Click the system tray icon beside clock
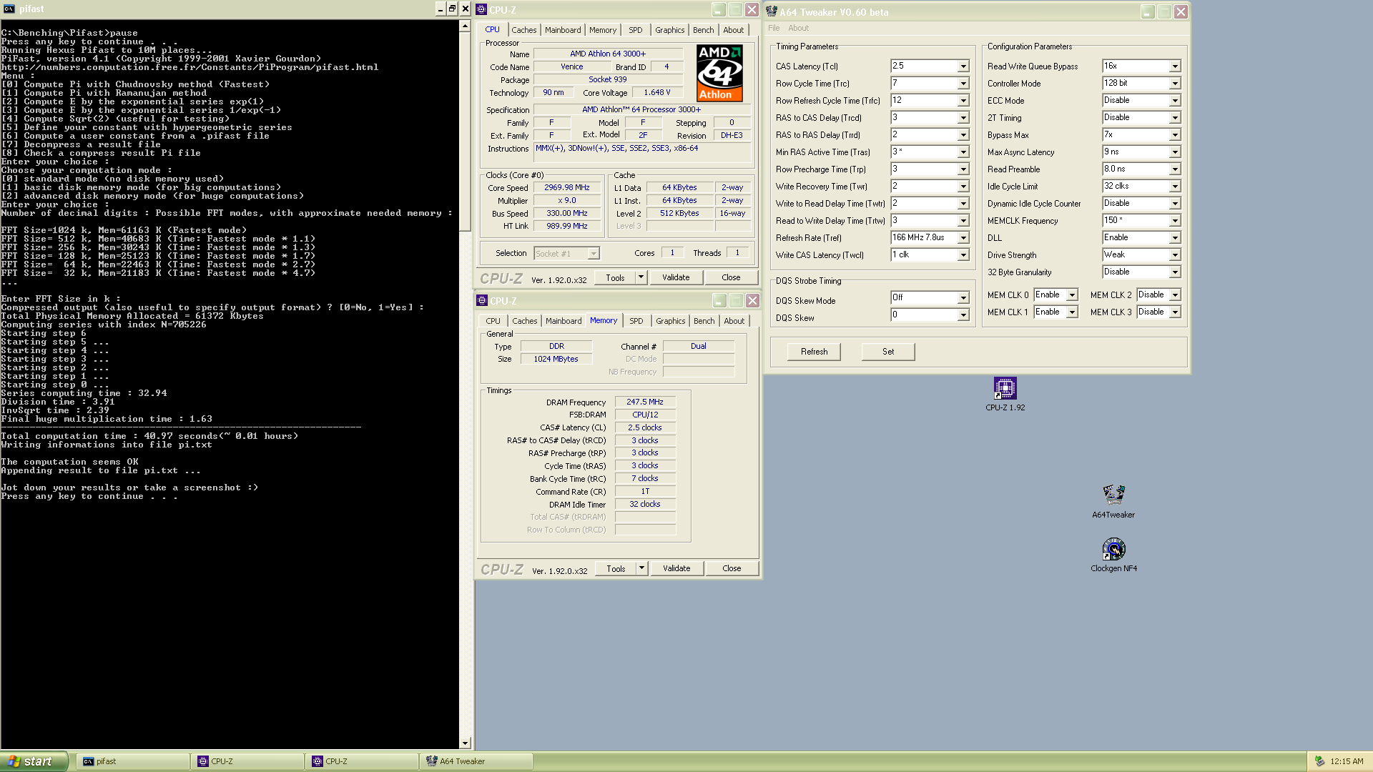Image resolution: width=1373 pixels, height=772 pixels. click(1319, 761)
